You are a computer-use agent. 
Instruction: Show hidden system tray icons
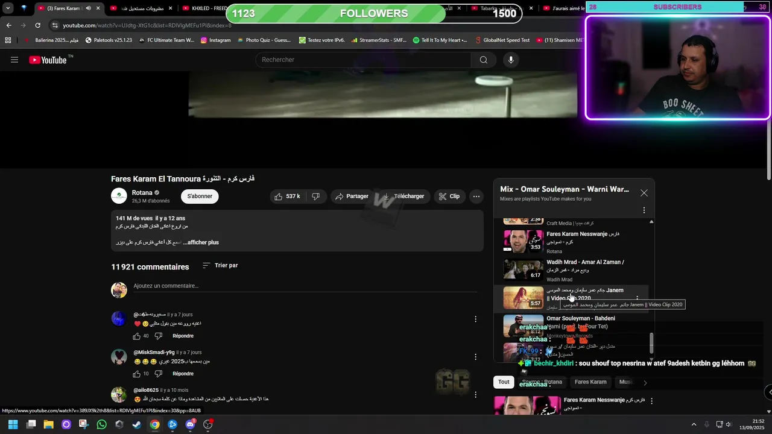tap(694, 424)
